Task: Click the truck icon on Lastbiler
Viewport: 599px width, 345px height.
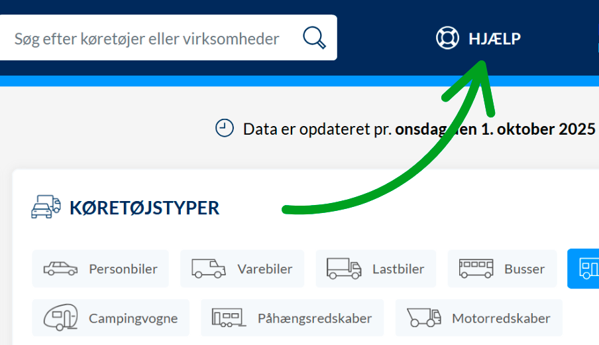Action: tap(344, 269)
